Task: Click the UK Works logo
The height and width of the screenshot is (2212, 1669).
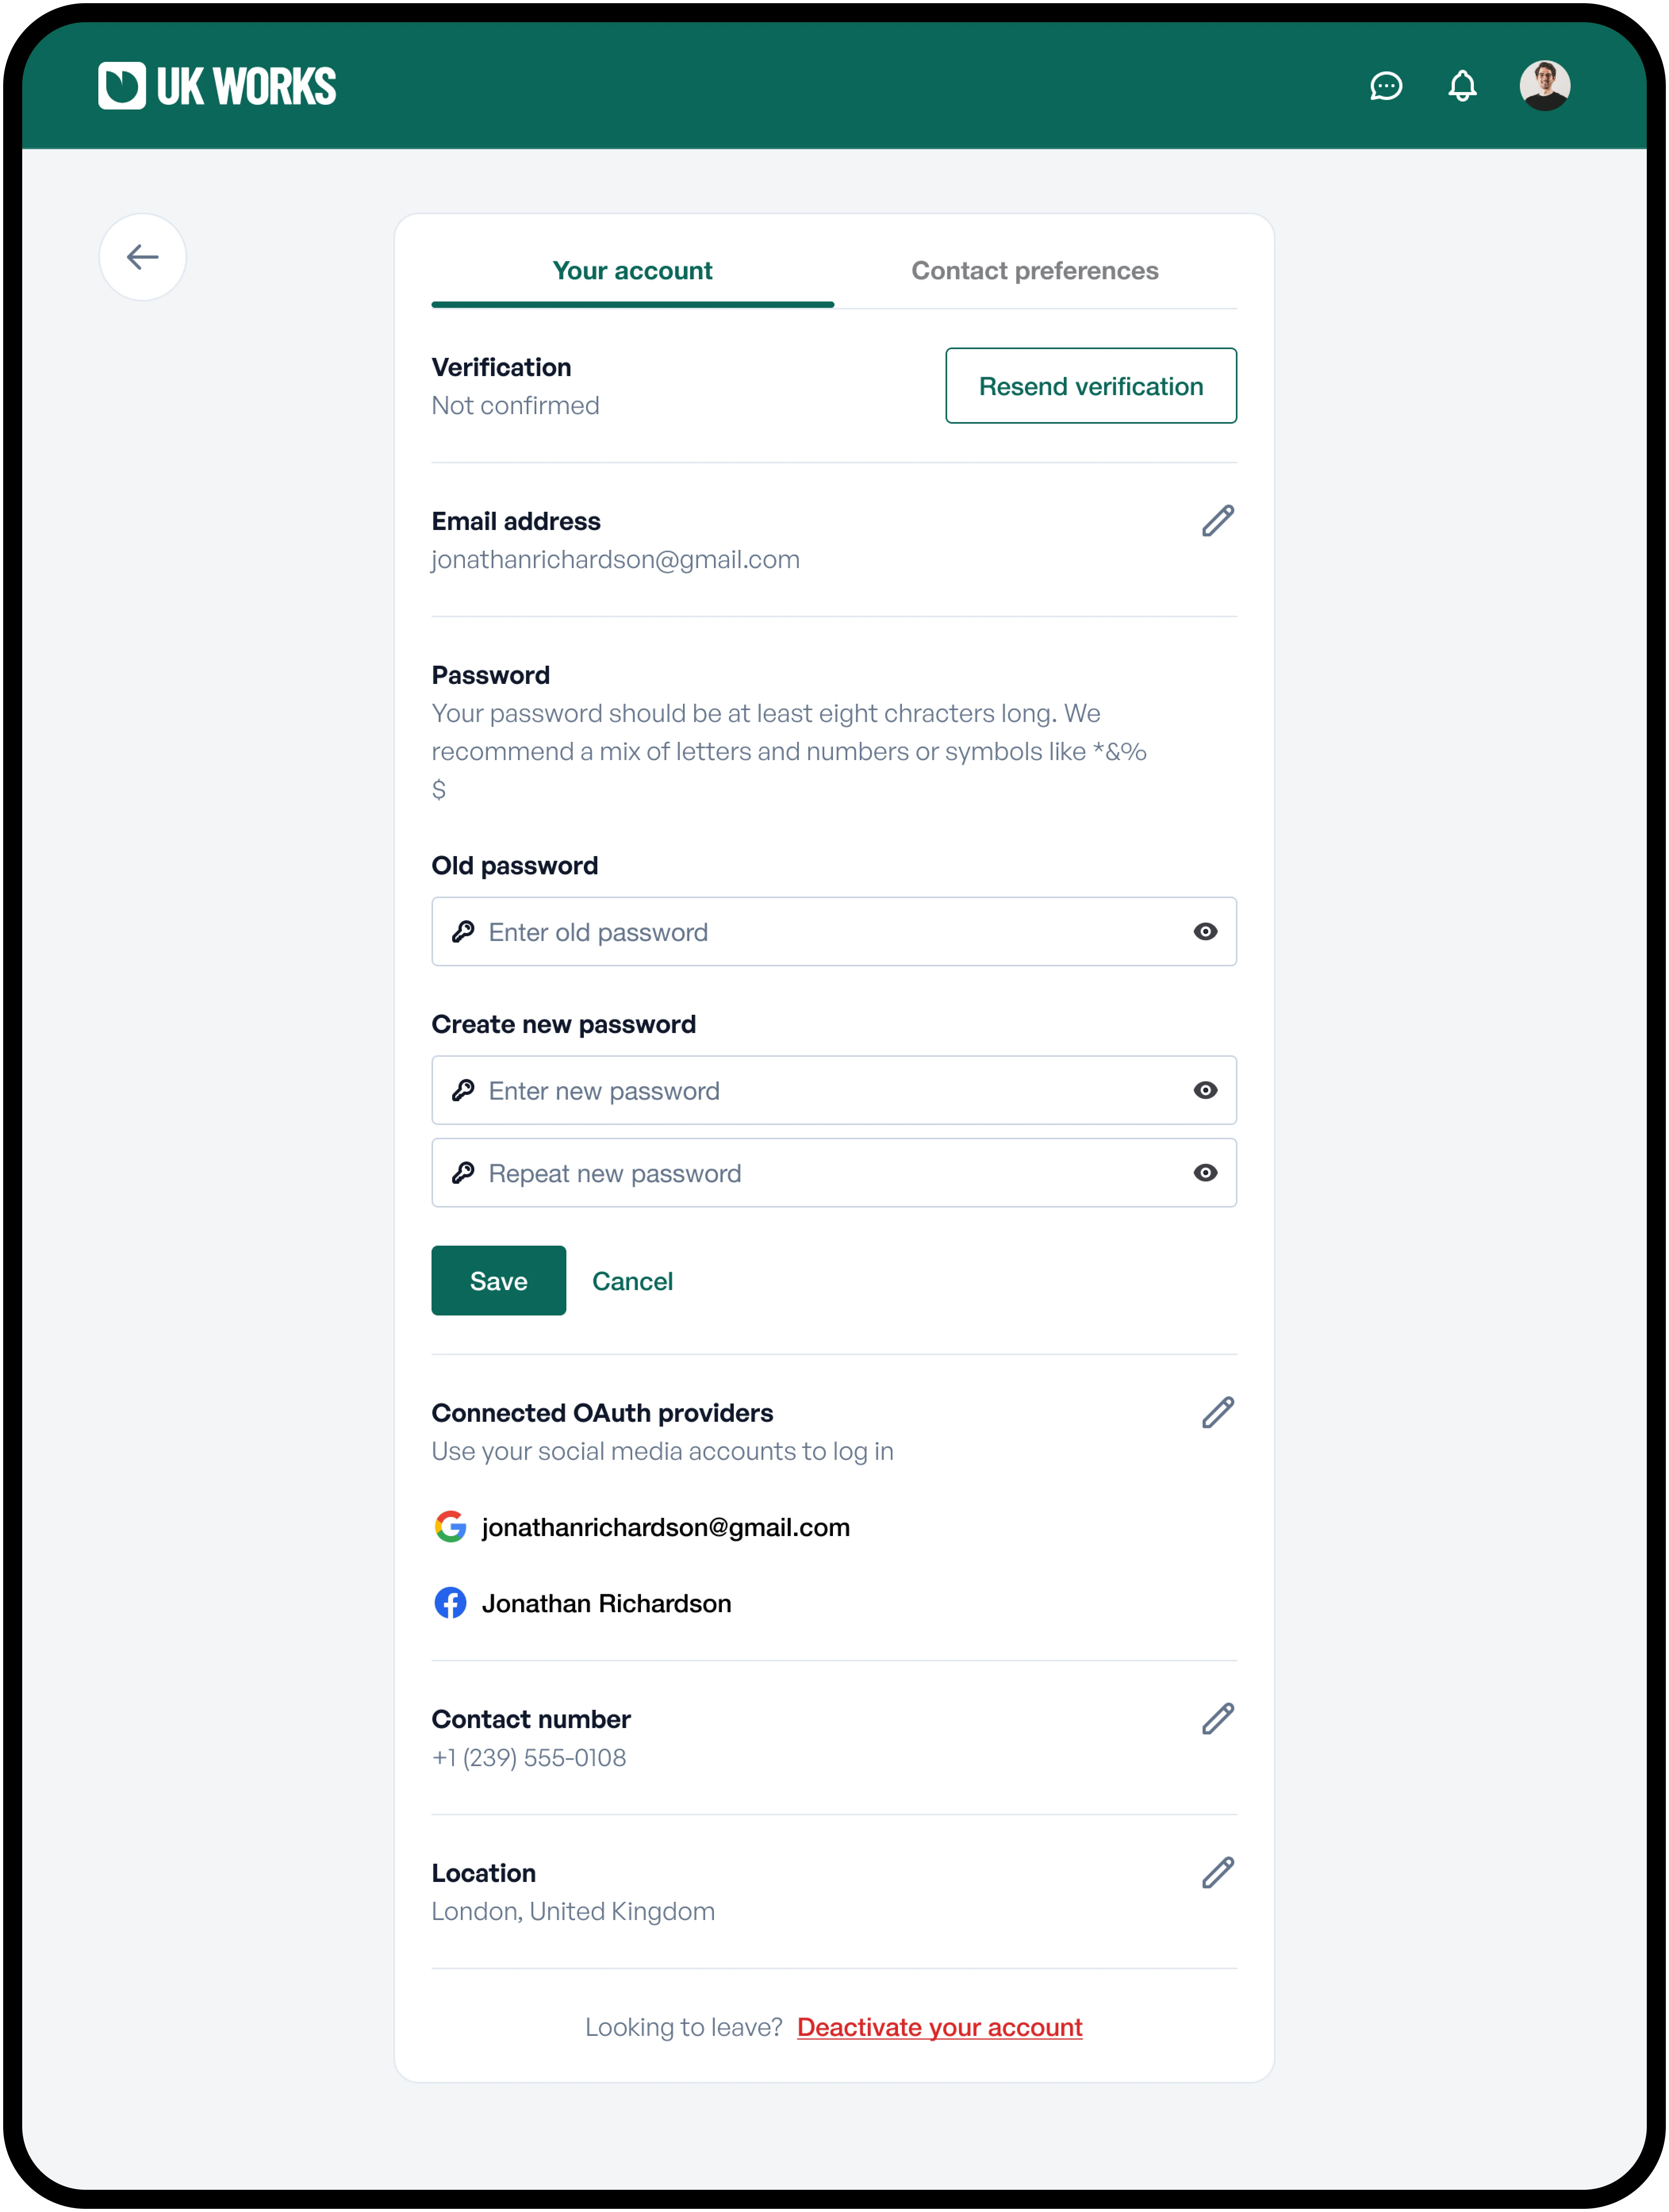Action: 217,86
